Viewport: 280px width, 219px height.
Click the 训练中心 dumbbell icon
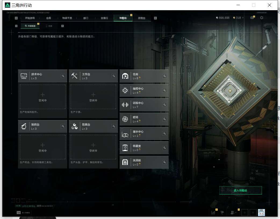point(125,105)
